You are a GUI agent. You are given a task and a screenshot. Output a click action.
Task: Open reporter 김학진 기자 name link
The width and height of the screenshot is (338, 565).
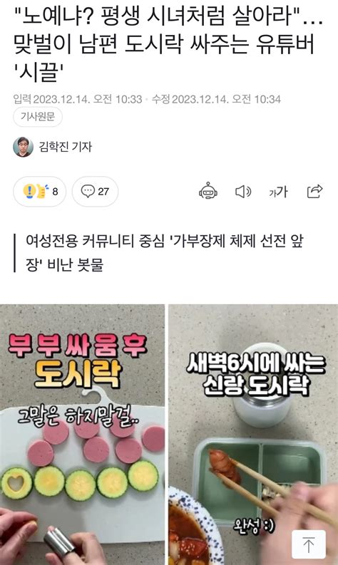click(66, 147)
